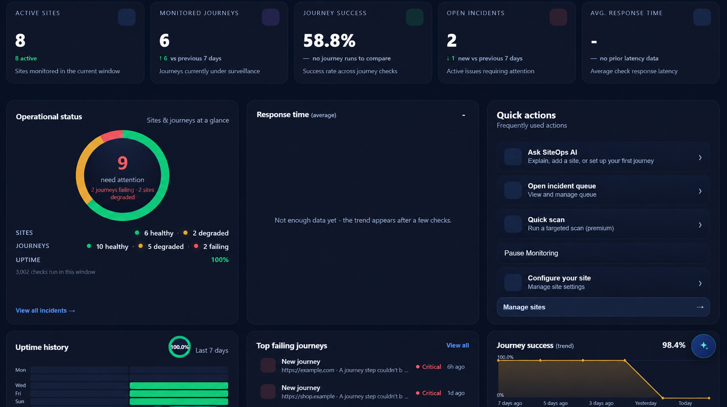Click the 58.8% journey success value
The width and height of the screenshot is (727, 407).
click(329, 41)
